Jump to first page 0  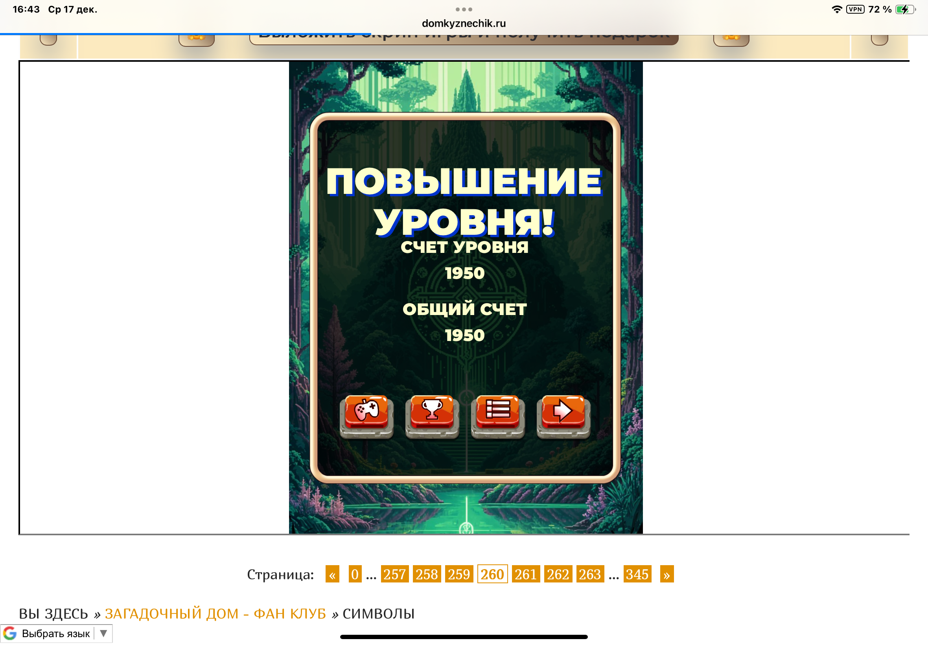click(355, 574)
